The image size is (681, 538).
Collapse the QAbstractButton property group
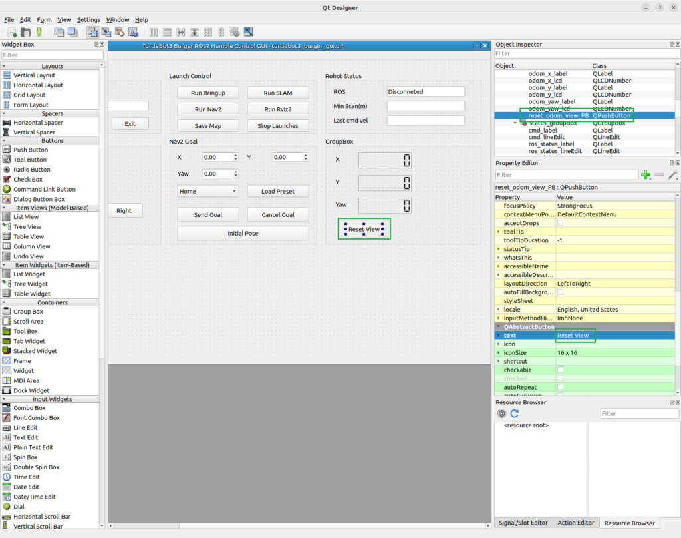tap(499, 327)
